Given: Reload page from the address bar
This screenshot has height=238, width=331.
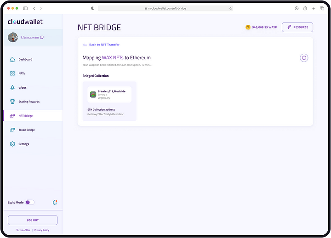Looking at the screenshot, I should (230, 8).
